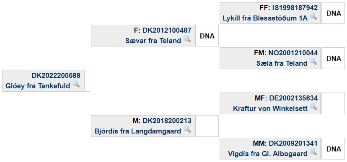Viewport: 347px width, 162px height.
Task: Open dam ID DK2018200213
Action: pos(167,121)
